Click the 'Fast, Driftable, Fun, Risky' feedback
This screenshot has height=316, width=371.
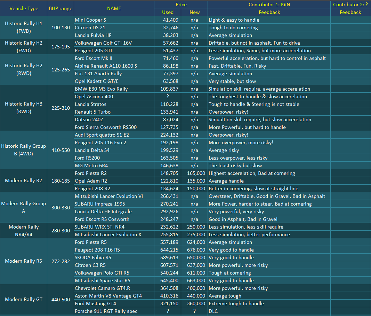[269, 66]
